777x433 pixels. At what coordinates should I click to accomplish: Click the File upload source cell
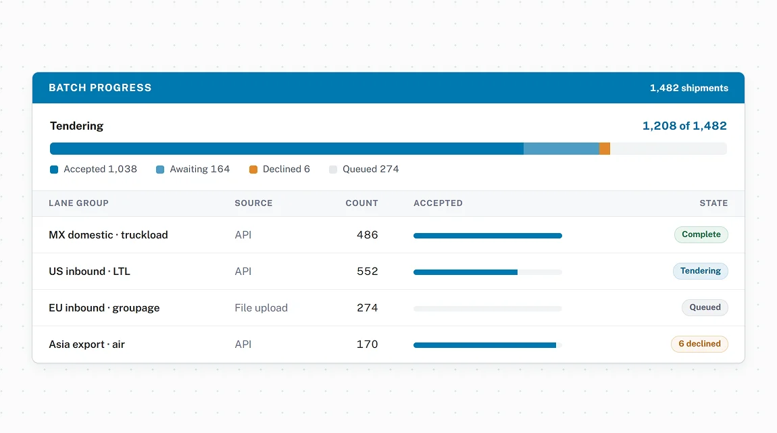[261, 308]
